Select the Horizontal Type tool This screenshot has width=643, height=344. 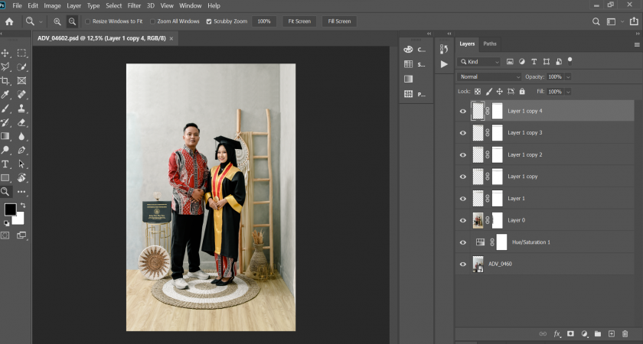(5, 164)
